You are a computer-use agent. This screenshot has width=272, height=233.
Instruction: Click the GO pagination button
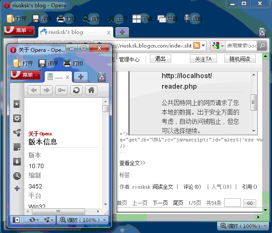coord(249,203)
